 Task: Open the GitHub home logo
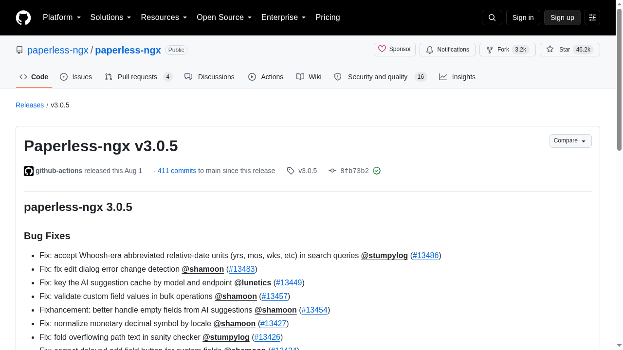23,17
